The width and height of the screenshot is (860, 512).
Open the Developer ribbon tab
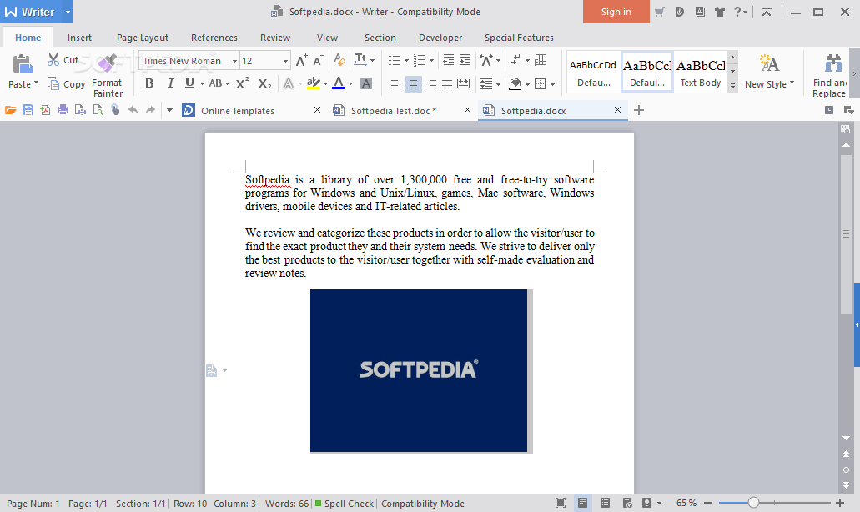[x=440, y=38]
